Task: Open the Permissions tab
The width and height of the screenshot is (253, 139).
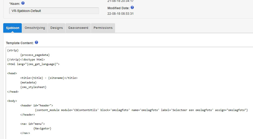Action: tap(103, 28)
